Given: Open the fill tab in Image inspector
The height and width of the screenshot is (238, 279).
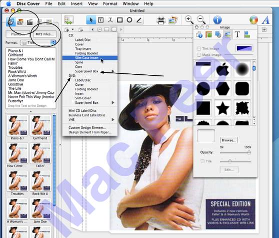Looking at the screenshot, I should pos(208,34).
